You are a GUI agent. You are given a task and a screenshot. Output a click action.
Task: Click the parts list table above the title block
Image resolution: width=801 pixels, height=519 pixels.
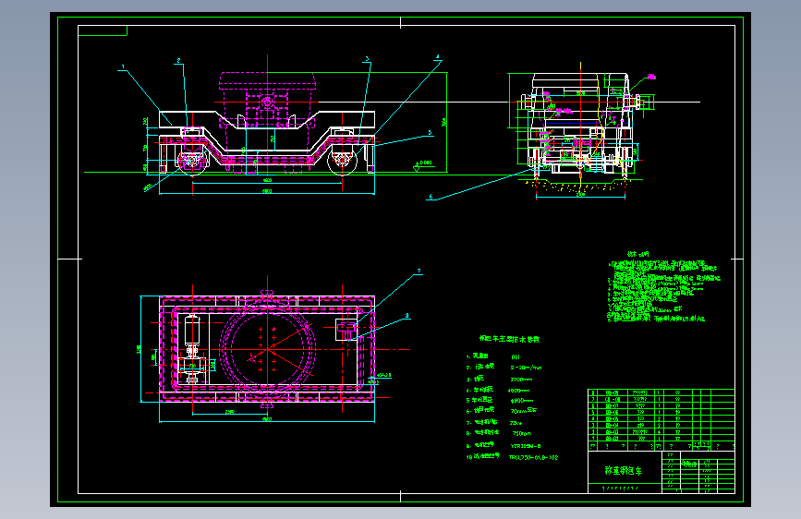[x=661, y=419]
